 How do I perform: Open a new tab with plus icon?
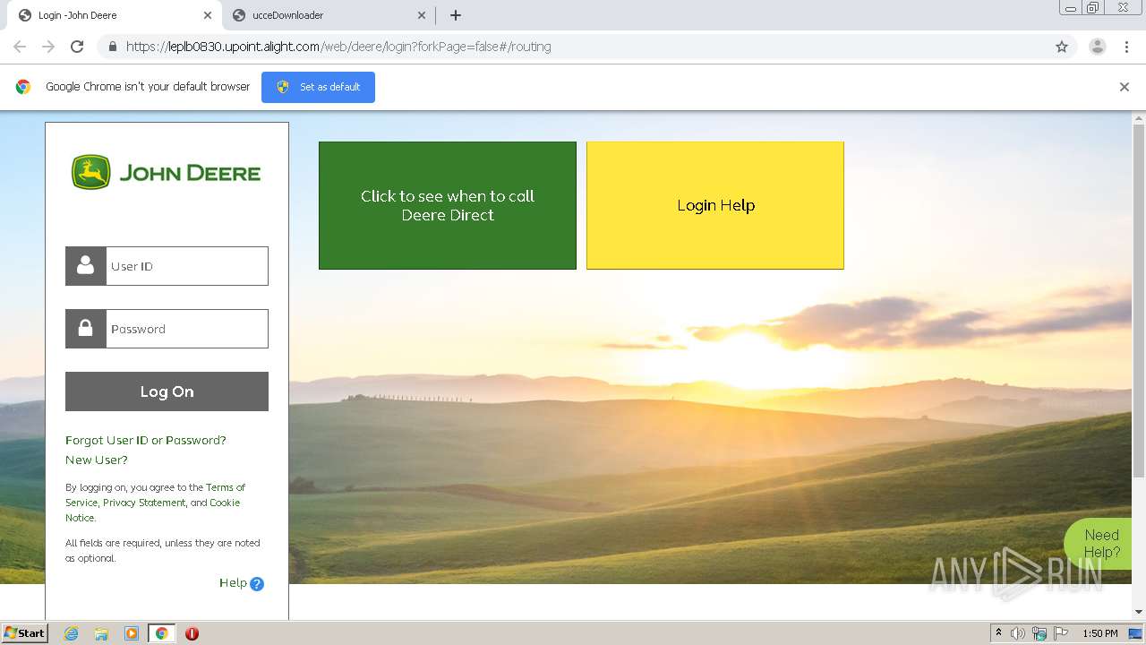pyautogui.click(x=456, y=15)
